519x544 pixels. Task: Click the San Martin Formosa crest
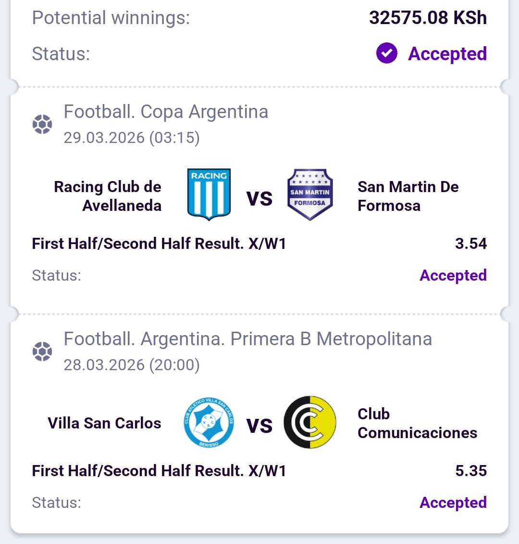(x=310, y=194)
